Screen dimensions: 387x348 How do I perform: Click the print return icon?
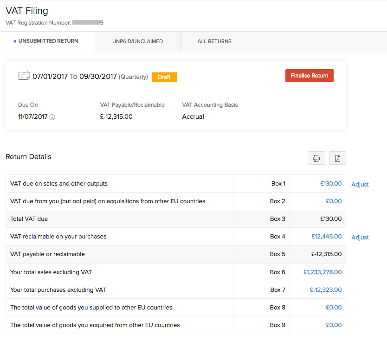316,158
